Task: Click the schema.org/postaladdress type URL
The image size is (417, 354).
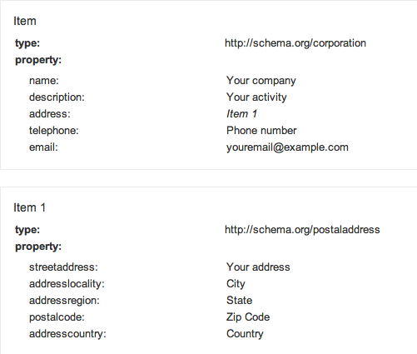Action: 302,230
